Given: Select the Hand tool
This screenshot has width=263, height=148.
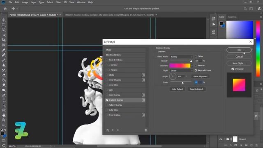Looking at the screenshot, I should pyautogui.click(x=4, y=115).
